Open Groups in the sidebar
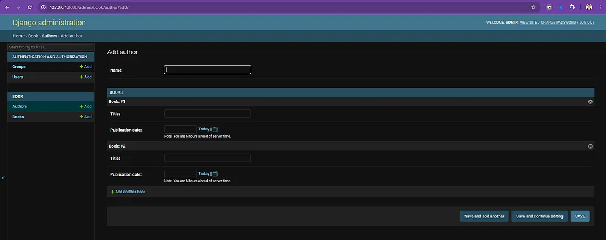This screenshot has width=606, height=240. [x=19, y=67]
